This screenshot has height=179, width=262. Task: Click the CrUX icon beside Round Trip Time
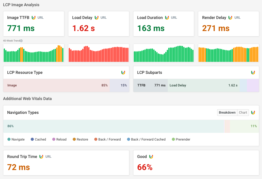pyautogui.click(x=41, y=157)
